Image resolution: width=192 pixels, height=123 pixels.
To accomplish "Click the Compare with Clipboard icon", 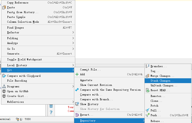I will (4, 76).
